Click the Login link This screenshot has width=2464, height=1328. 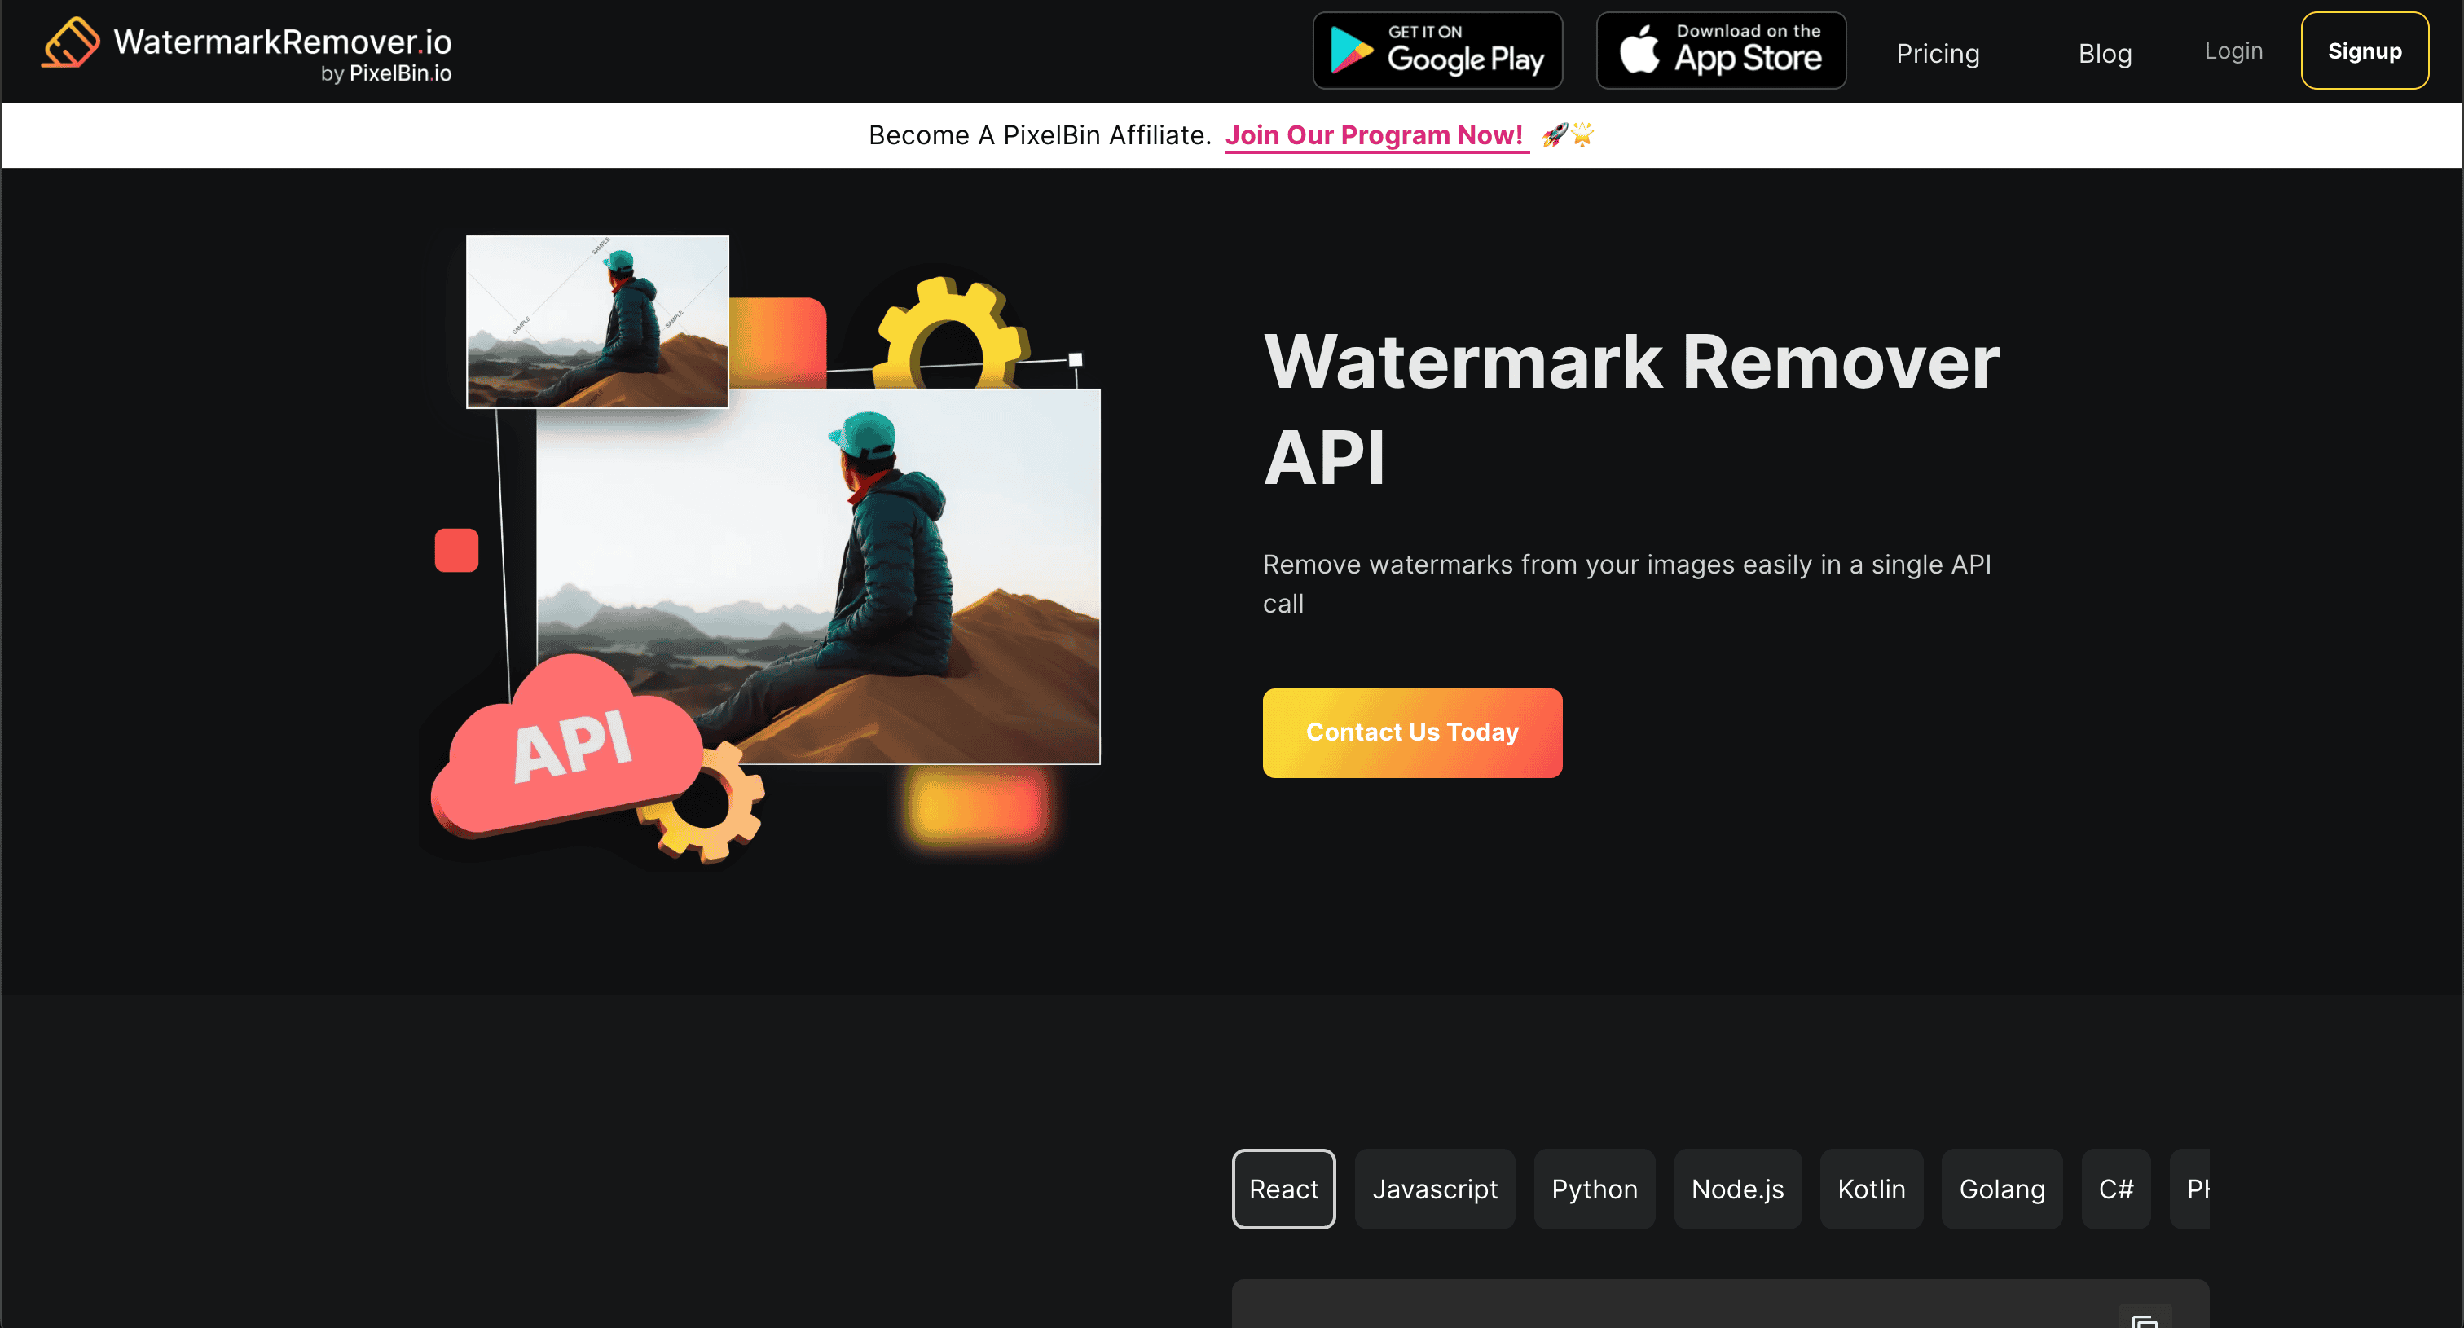pyautogui.click(x=2233, y=51)
